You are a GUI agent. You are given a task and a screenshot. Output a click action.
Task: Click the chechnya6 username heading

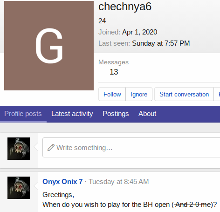[125, 7]
